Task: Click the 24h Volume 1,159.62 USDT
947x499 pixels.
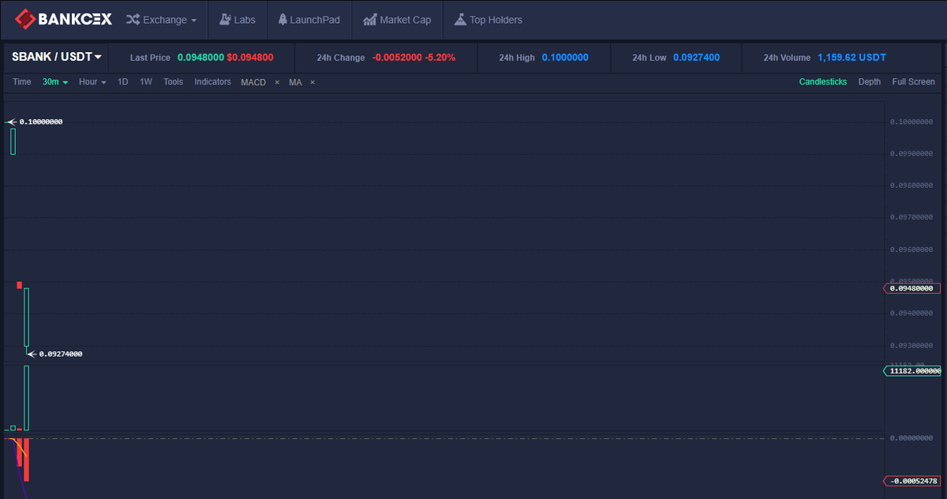Action: (x=852, y=58)
